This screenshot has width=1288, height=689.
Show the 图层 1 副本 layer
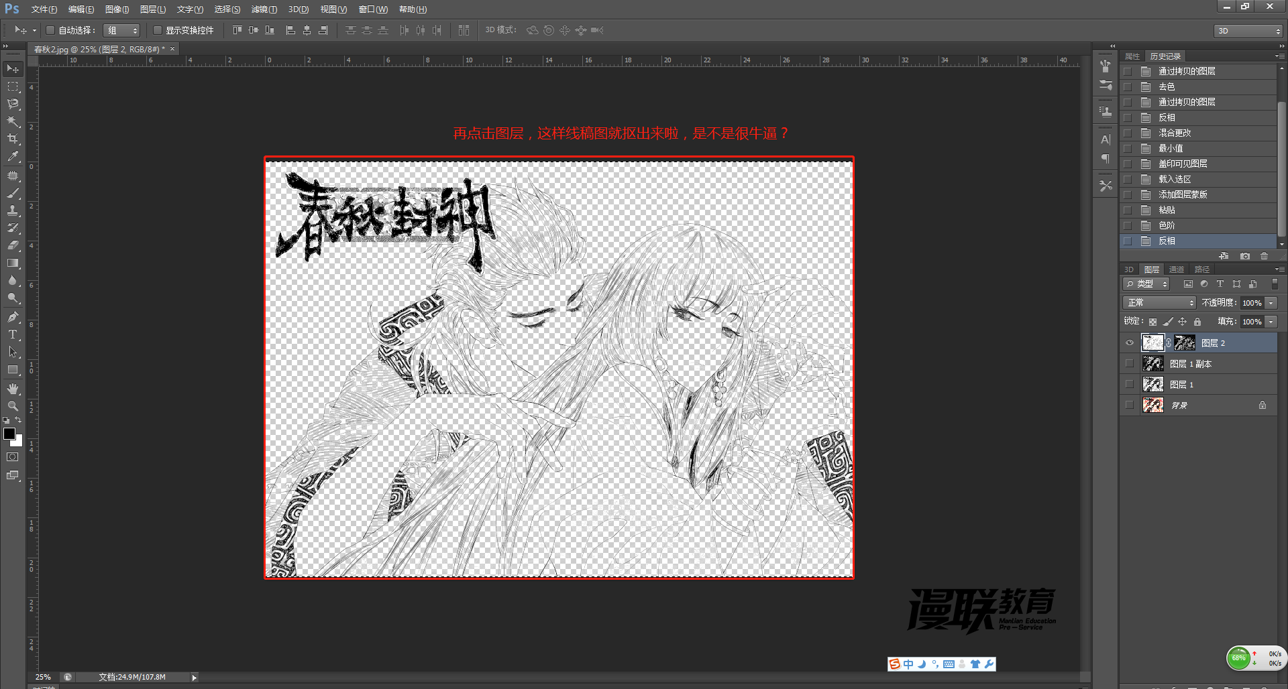click(1130, 364)
